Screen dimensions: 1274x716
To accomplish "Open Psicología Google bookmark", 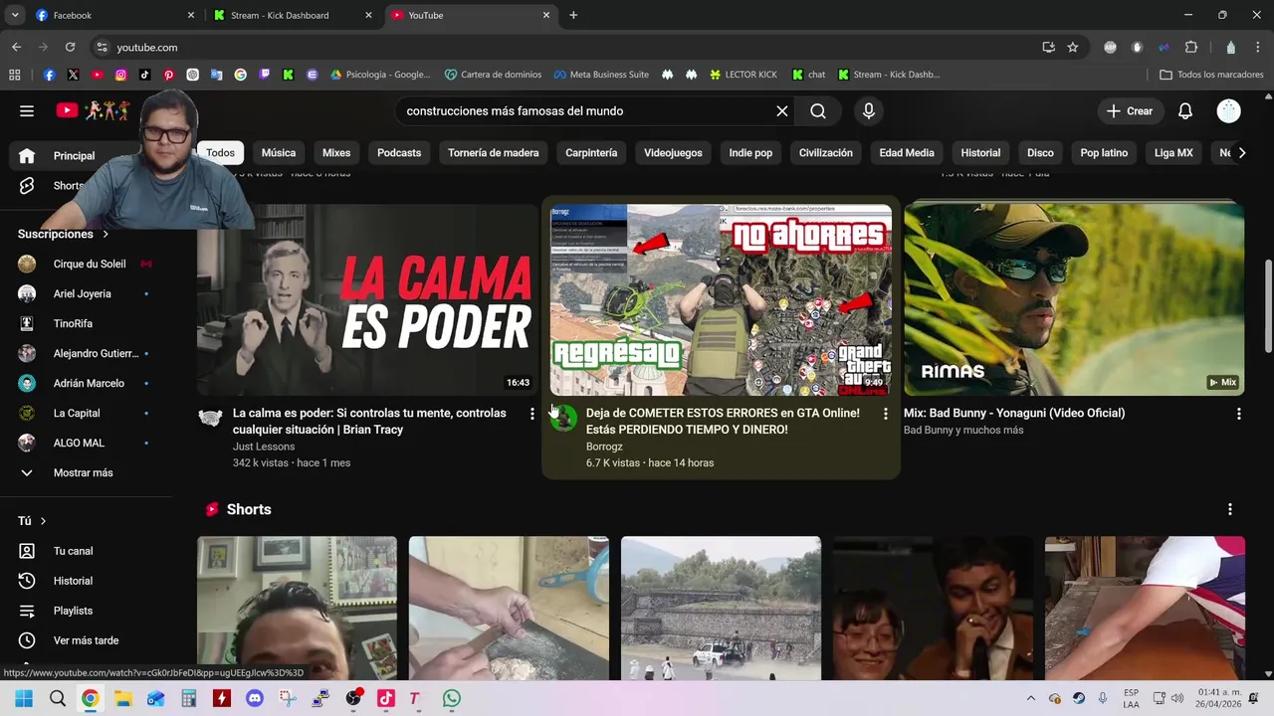I will [x=381, y=75].
